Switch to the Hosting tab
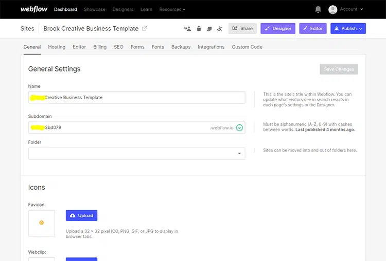The width and height of the screenshot is (386, 261). (x=57, y=47)
